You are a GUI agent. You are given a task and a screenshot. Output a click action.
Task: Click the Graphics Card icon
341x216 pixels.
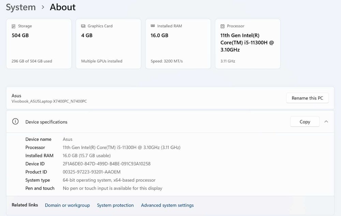click(x=83, y=26)
